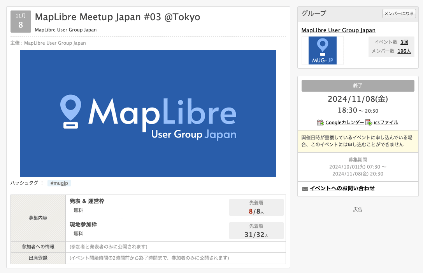Screen dimensions: 423x273
Task: Open the 196人 member count link
Action: tap(404, 51)
